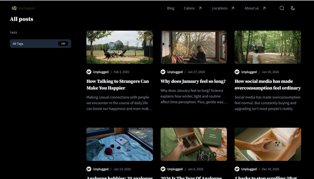Open the About us menu item
314x179 pixels.
point(252,8)
